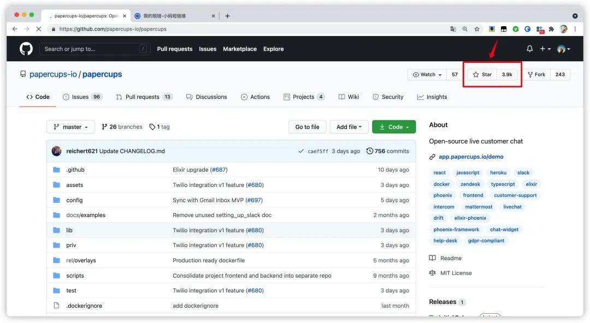Switch to the 我的短链 browser tab
The image size is (590, 323).
175,16
